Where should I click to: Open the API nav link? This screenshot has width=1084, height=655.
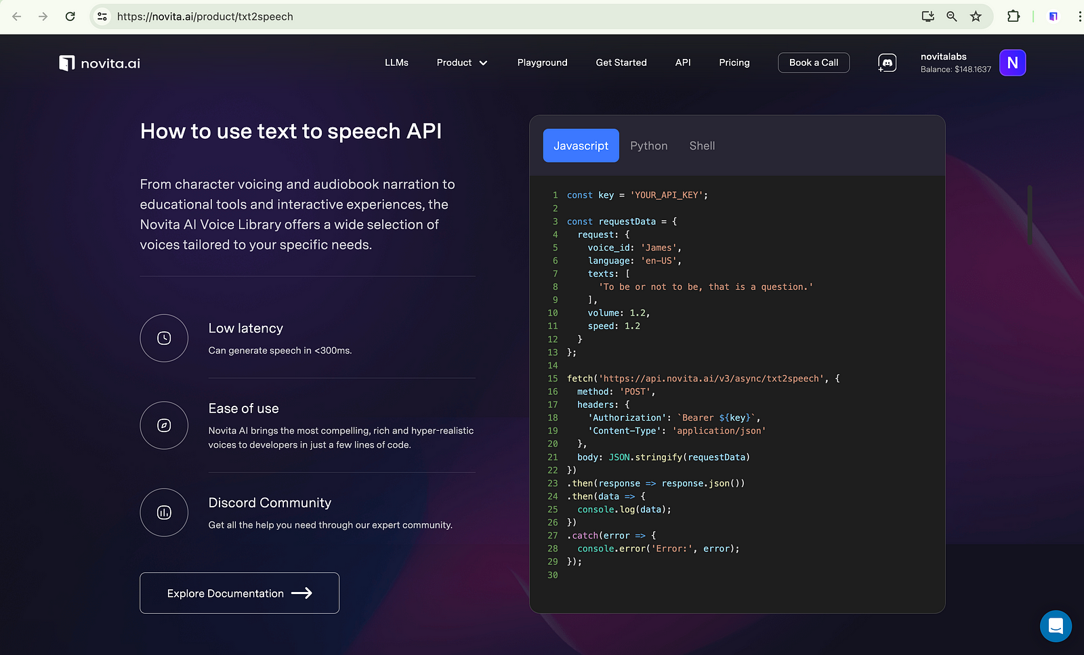coord(683,62)
